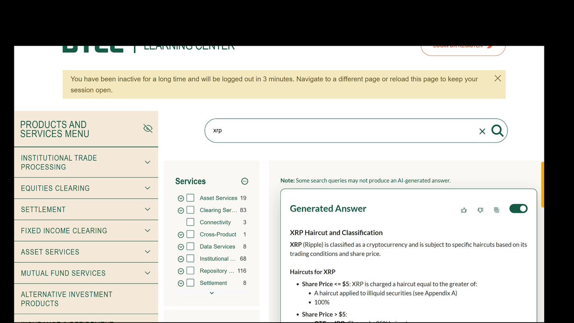Expand the Clearing Services facet arrow

pyautogui.click(x=181, y=211)
